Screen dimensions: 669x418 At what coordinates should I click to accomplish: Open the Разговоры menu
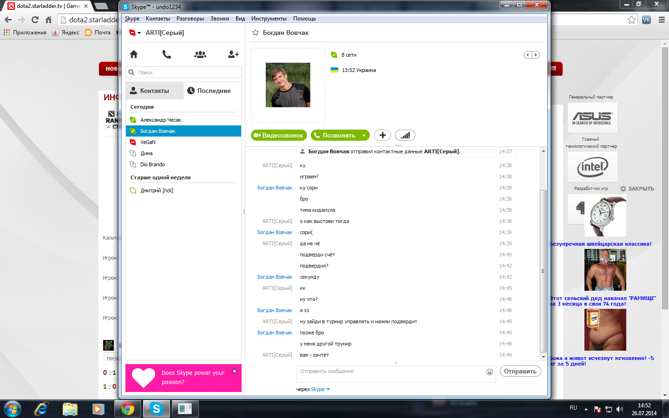click(190, 19)
